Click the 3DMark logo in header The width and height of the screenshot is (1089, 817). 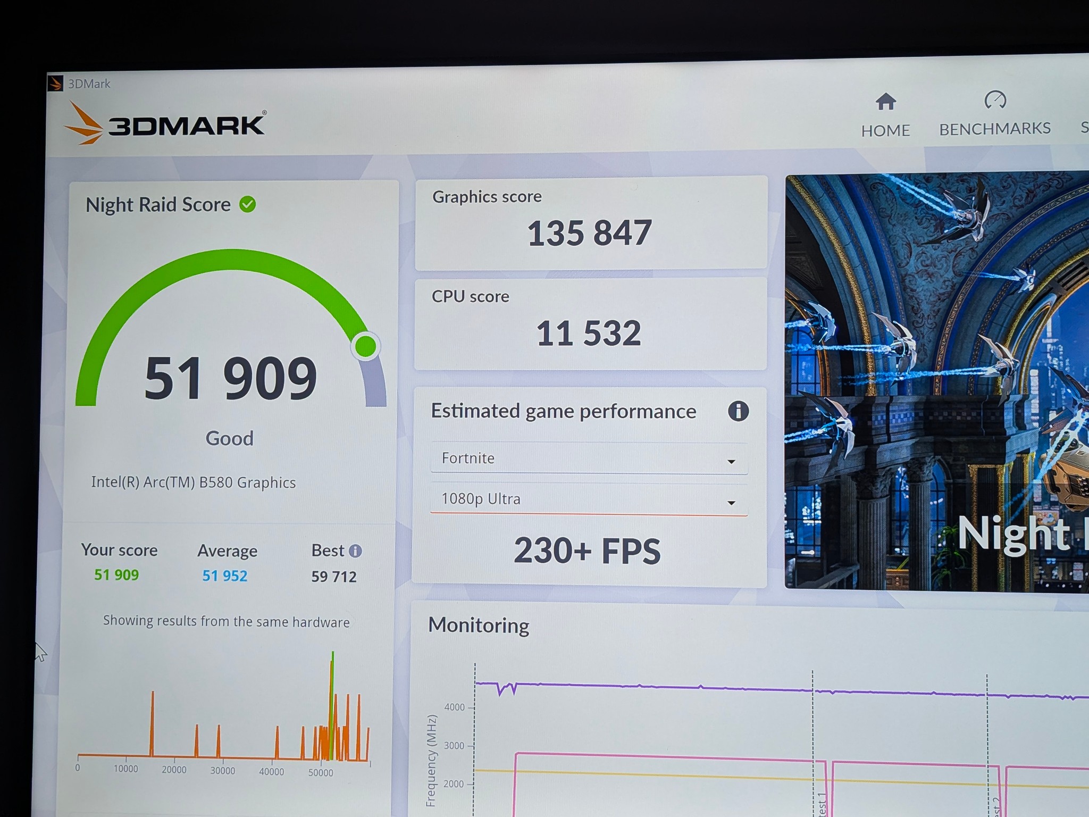pos(165,123)
